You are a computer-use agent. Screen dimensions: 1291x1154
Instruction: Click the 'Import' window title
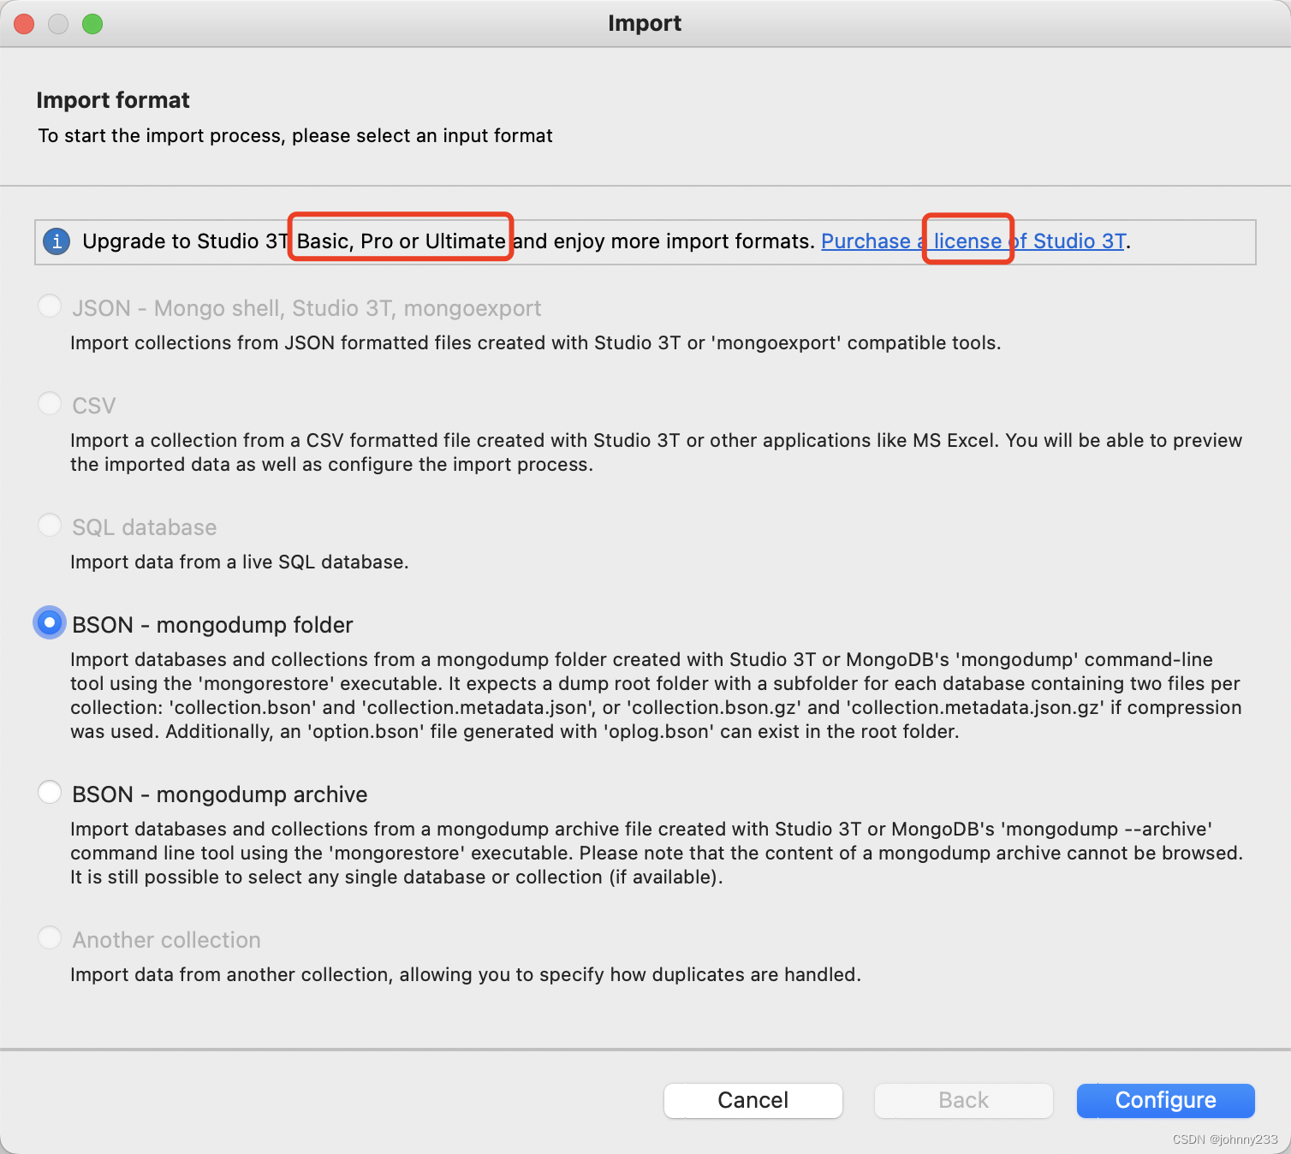(645, 23)
